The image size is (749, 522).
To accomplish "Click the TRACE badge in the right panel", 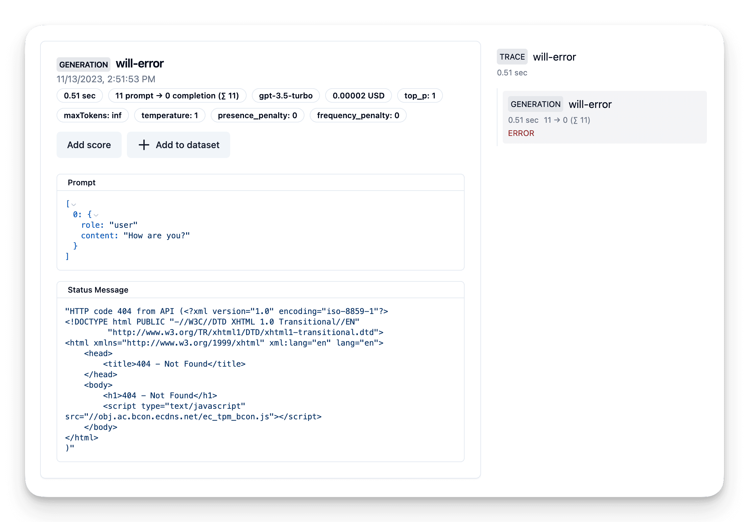I will tap(512, 57).
